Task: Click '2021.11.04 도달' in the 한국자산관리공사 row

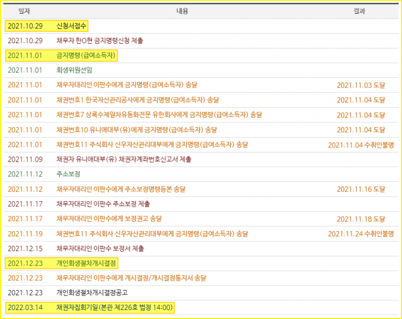Action: tap(361, 100)
